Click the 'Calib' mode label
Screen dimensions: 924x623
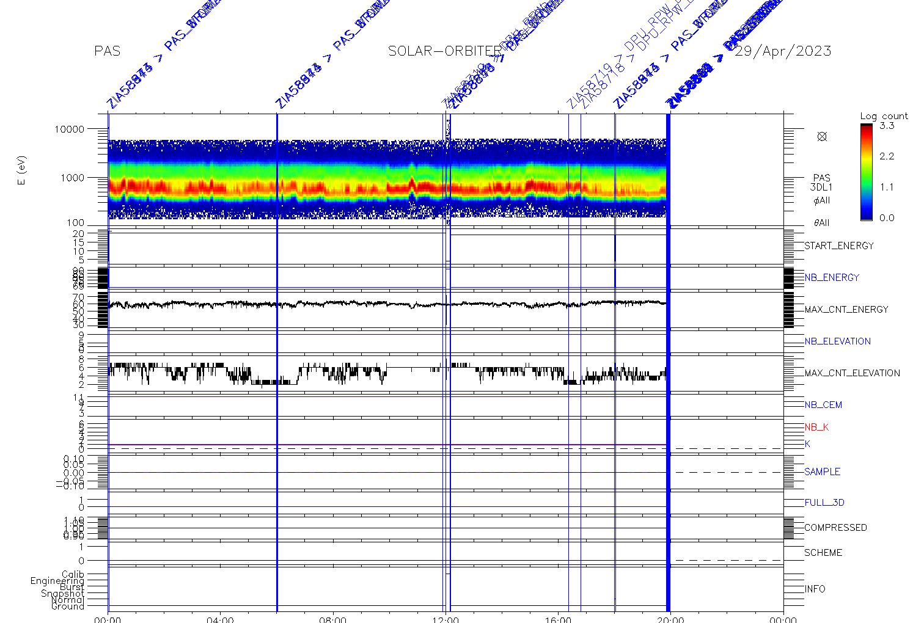pos(73,574)
